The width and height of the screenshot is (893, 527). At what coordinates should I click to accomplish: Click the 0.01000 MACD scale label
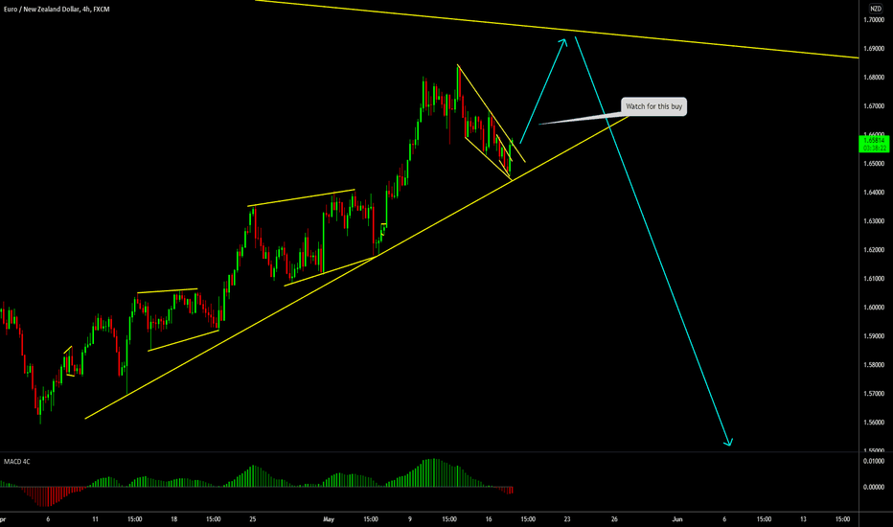point(874,462)
